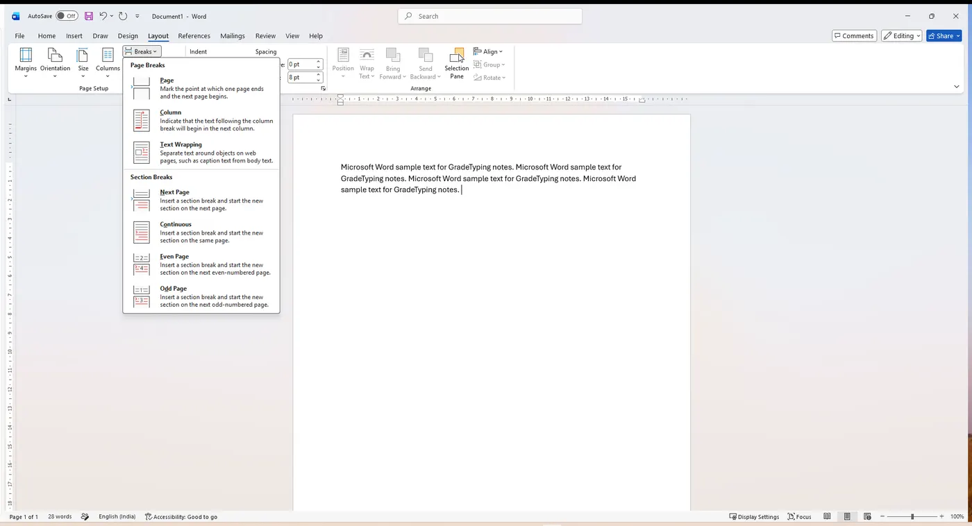Open the Selection Pane

[457, 62]
